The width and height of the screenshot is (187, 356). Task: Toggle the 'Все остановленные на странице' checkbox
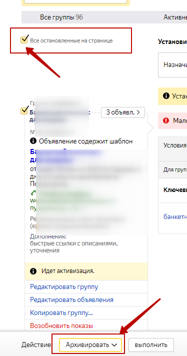tap(24, 40)
